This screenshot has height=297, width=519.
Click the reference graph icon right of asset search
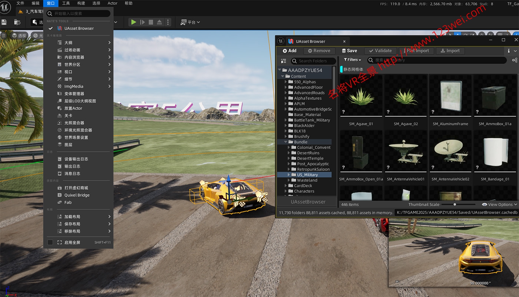pyautogui.click(x=515, y=60)
